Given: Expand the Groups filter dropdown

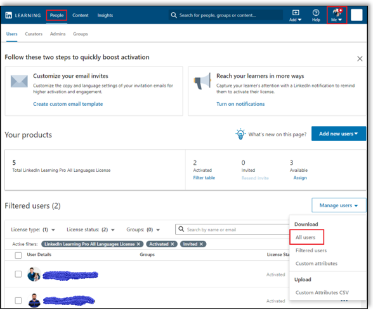Looking at the screenshot, I should click(x=143, y=229).
